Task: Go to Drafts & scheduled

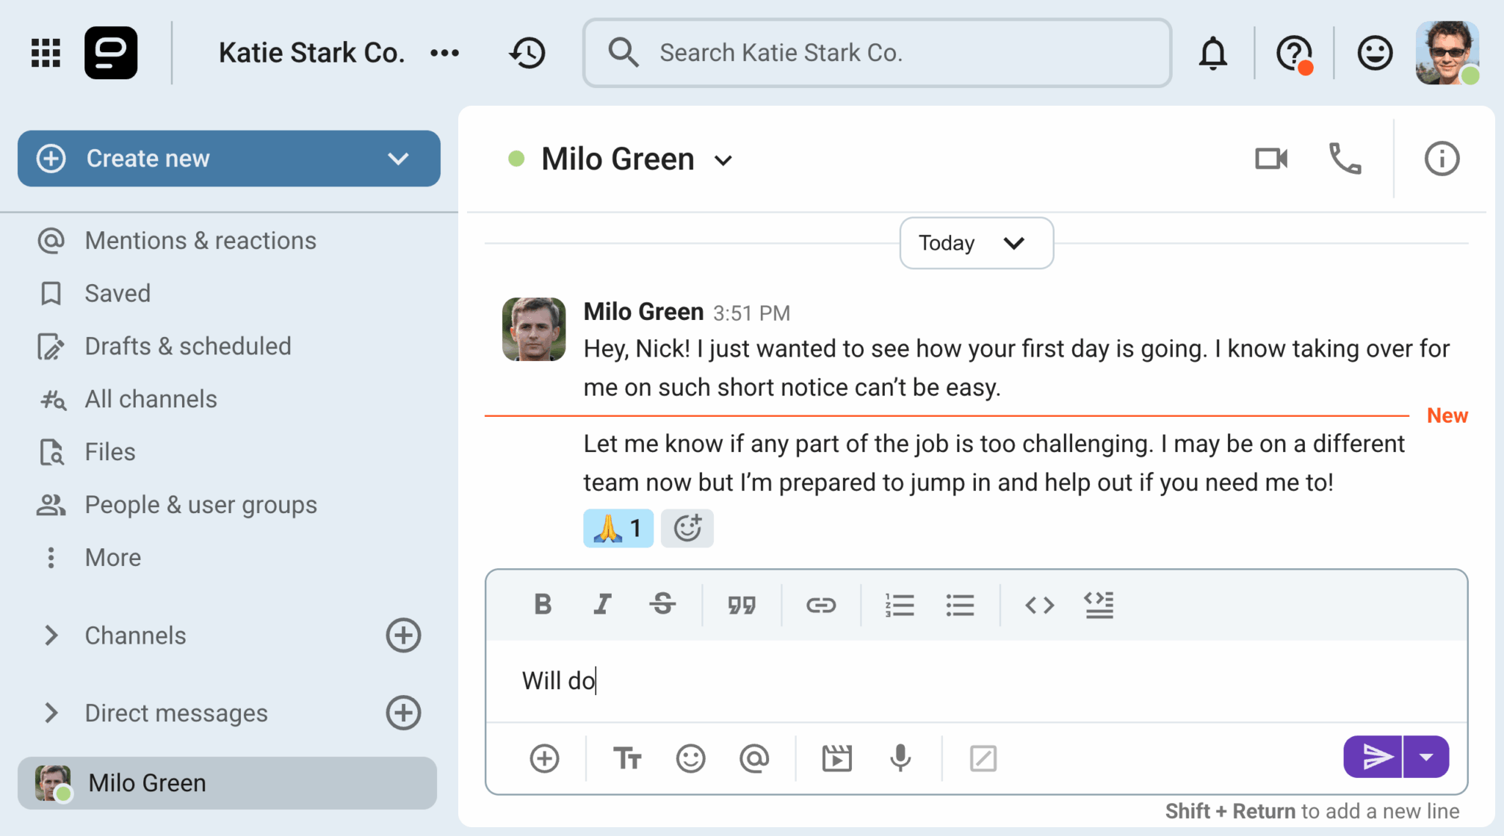Action: pos(187,346)
